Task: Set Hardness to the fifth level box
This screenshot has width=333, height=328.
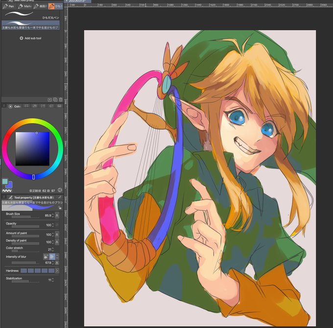Action: (x=51, y=271)
